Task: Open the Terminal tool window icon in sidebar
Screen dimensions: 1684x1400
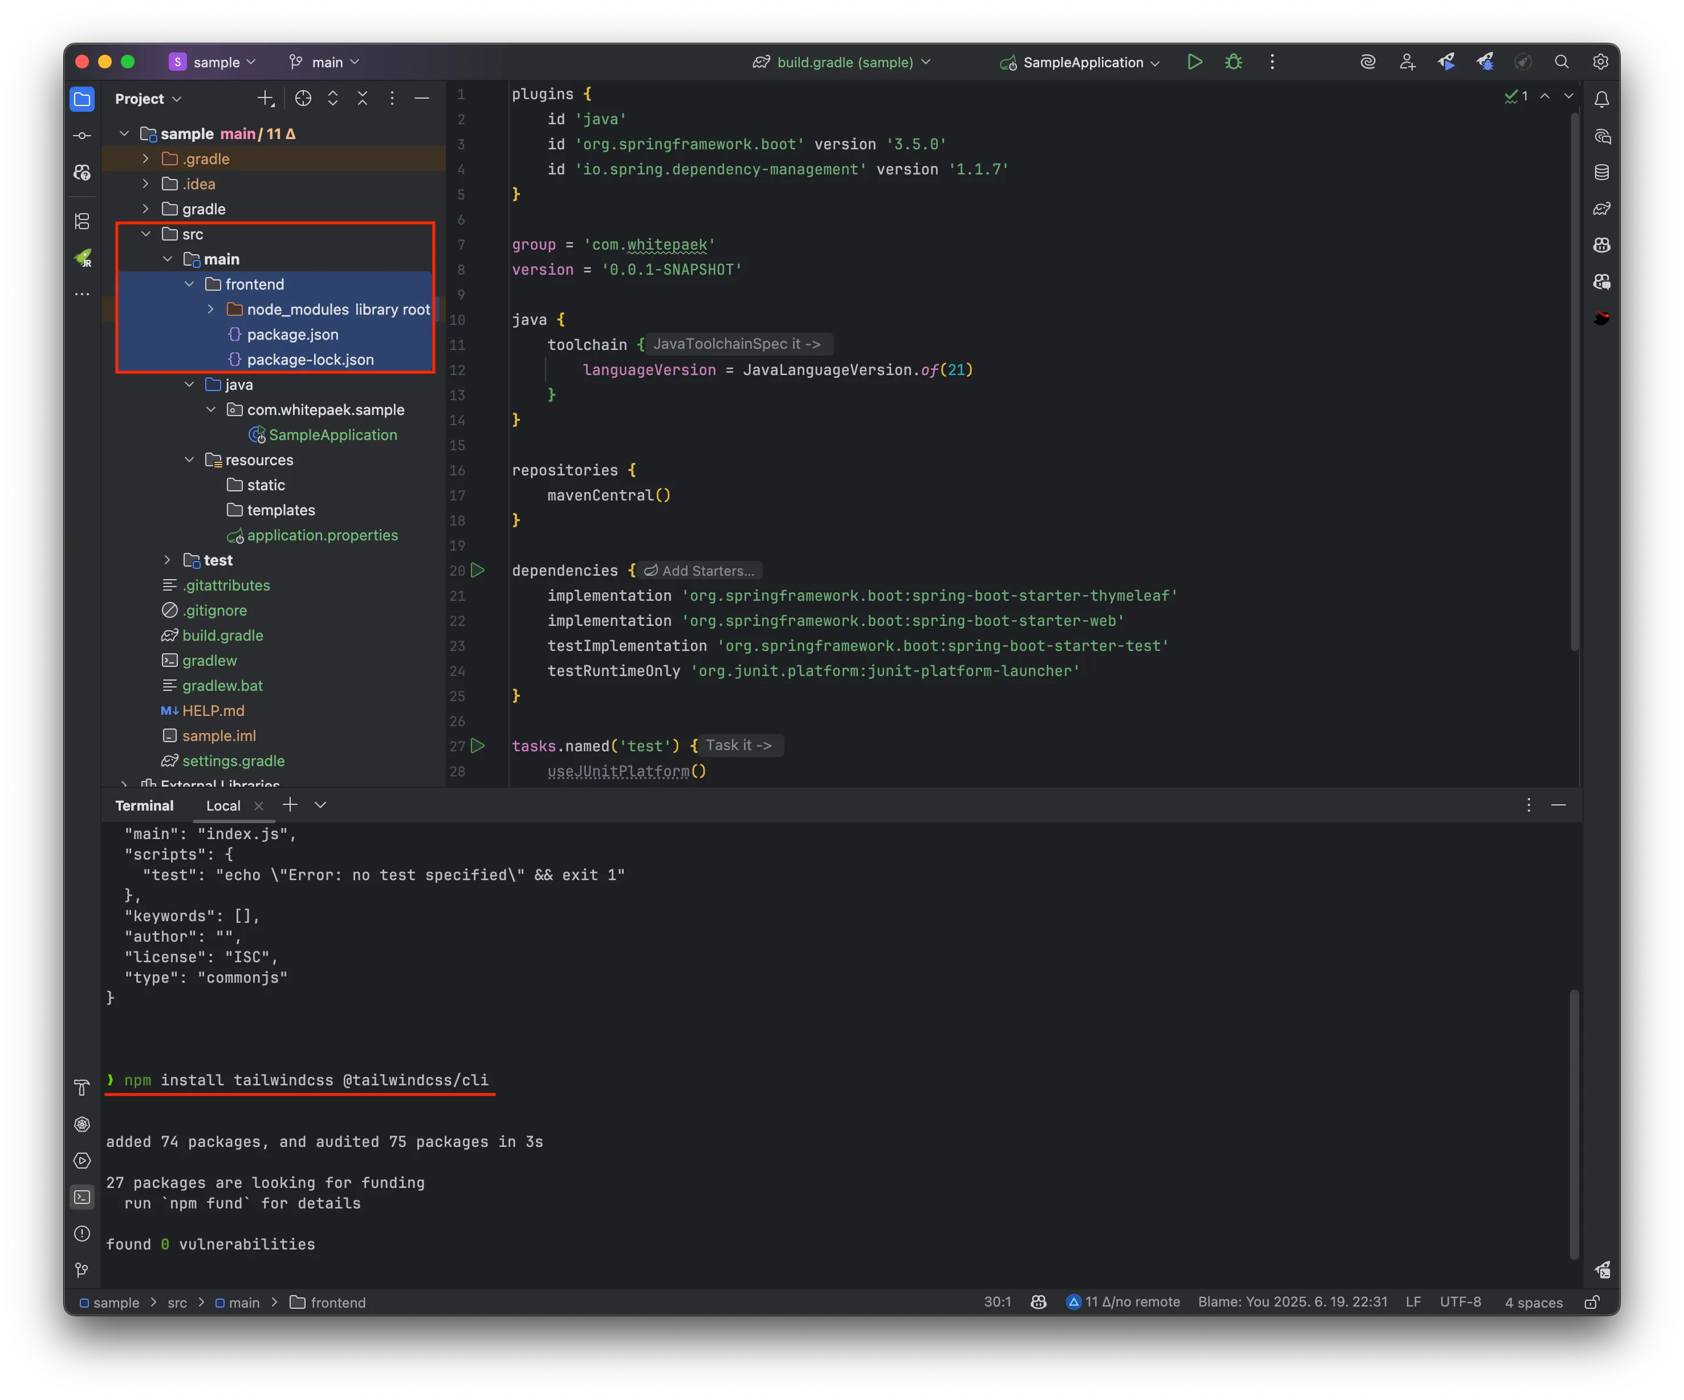Action: pos(82,1197)
